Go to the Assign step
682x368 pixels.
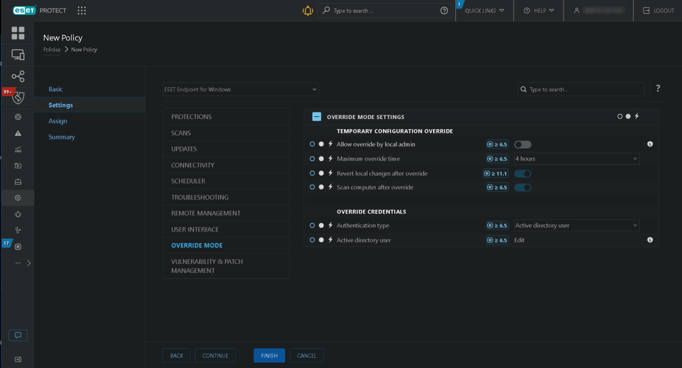[x=58, y=121]
